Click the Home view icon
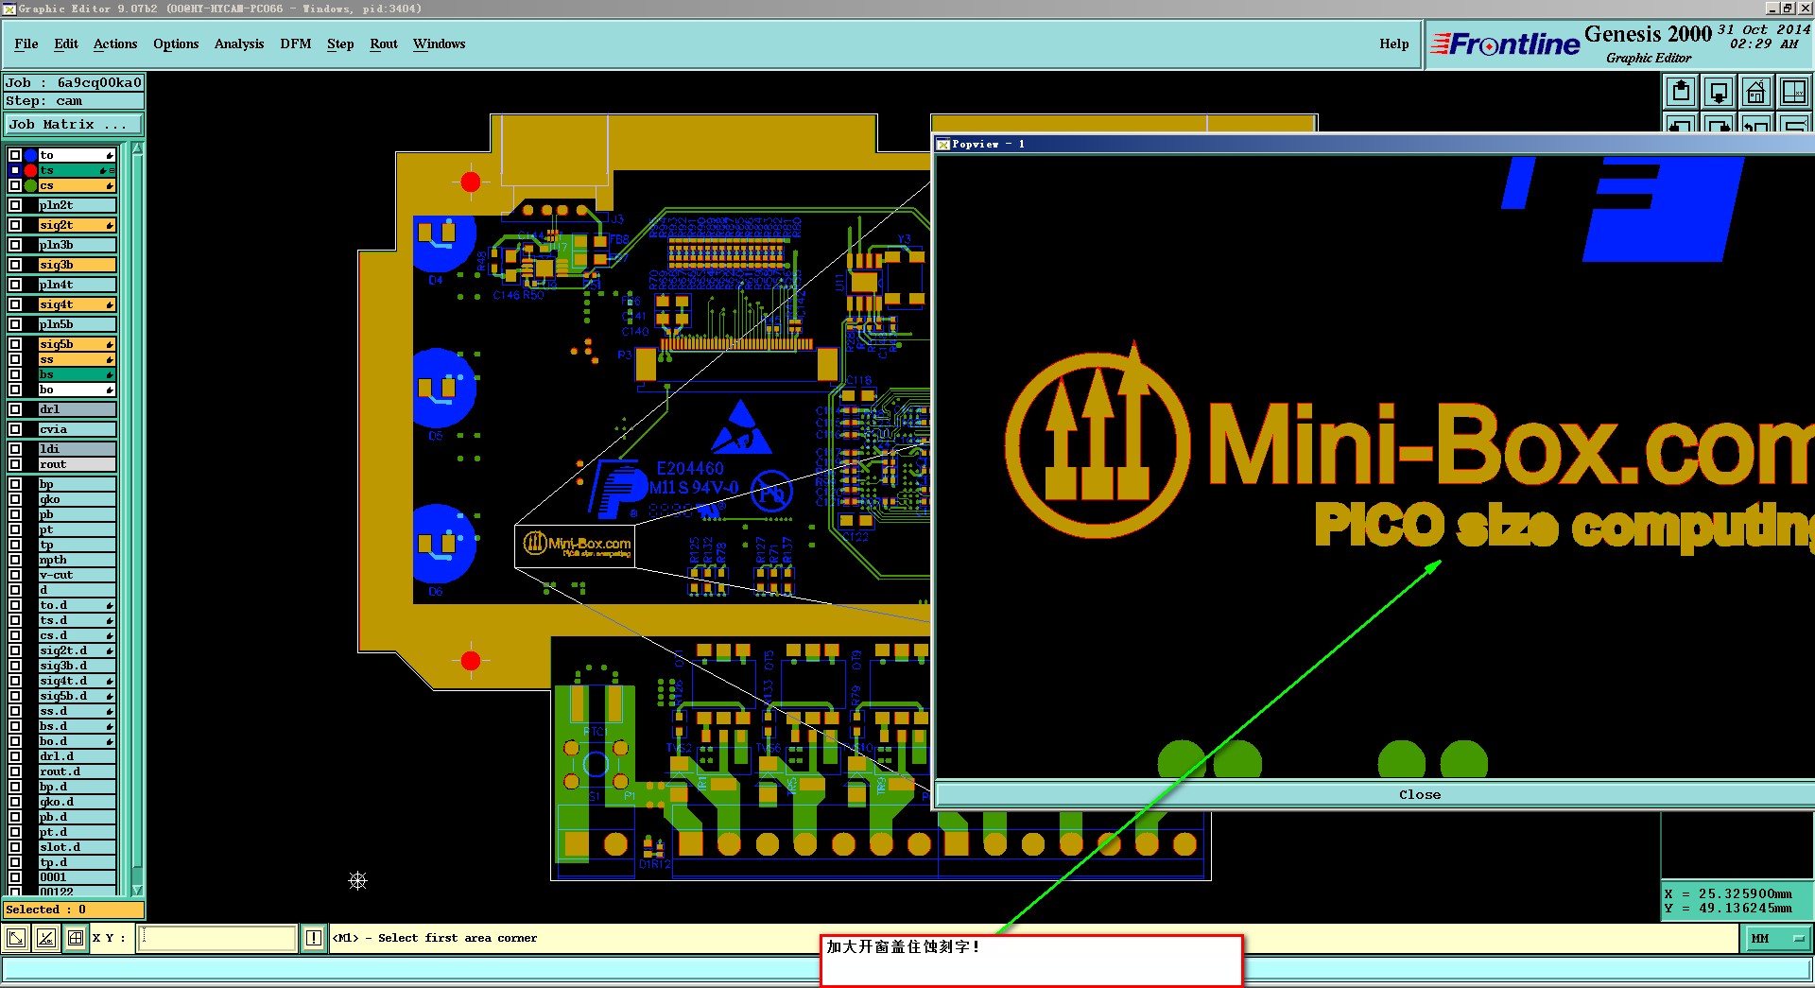 (1756, 92)
